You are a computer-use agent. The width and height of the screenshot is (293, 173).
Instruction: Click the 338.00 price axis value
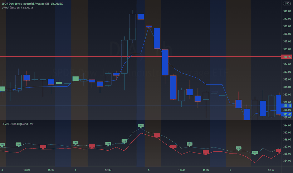(x=287, y=34)
